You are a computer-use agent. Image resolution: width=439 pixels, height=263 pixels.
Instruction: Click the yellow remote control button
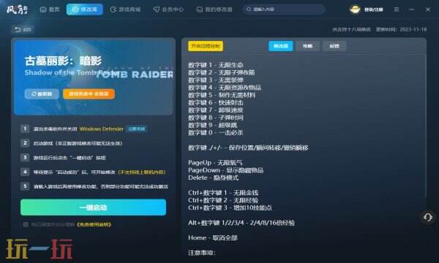coord(206,46)
